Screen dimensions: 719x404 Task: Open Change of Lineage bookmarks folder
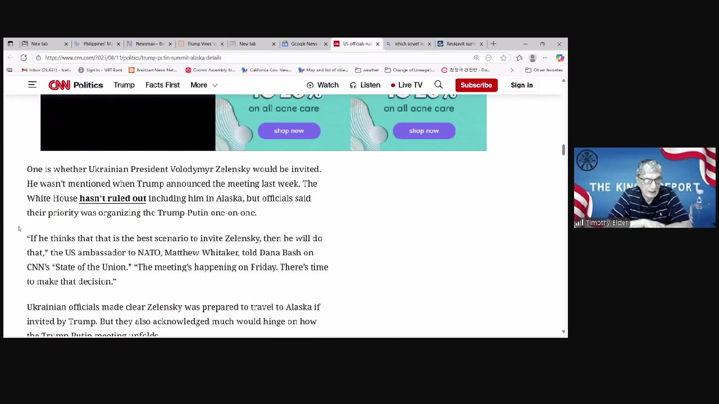point(409,70)
